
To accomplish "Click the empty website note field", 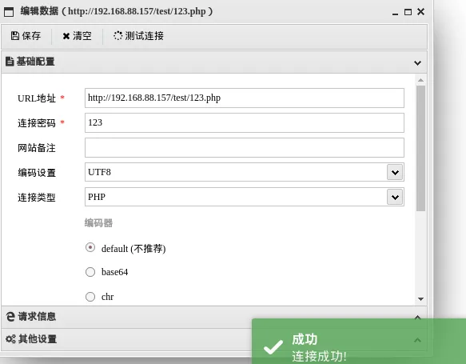I will pos(245,147).
